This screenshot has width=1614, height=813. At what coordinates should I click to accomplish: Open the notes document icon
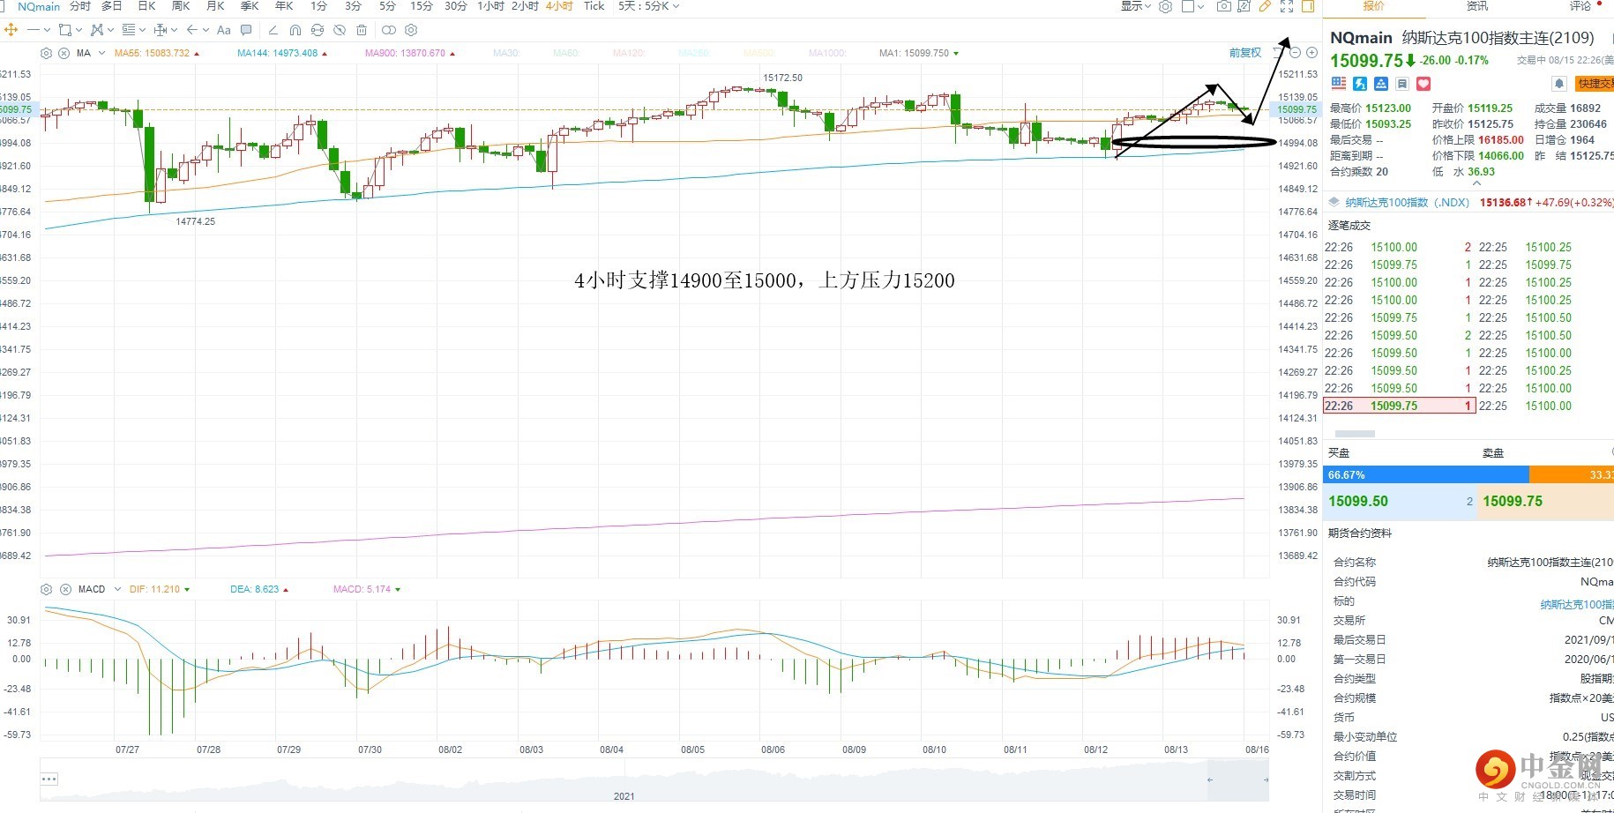point(1402,84)
